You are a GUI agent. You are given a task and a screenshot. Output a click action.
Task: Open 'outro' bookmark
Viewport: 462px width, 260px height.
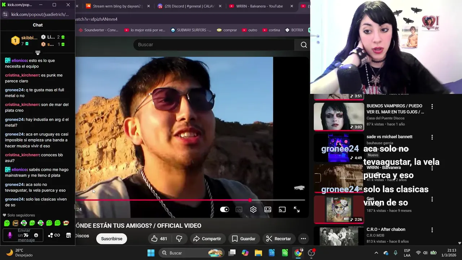pyautogui.click(x=250, y=30)
